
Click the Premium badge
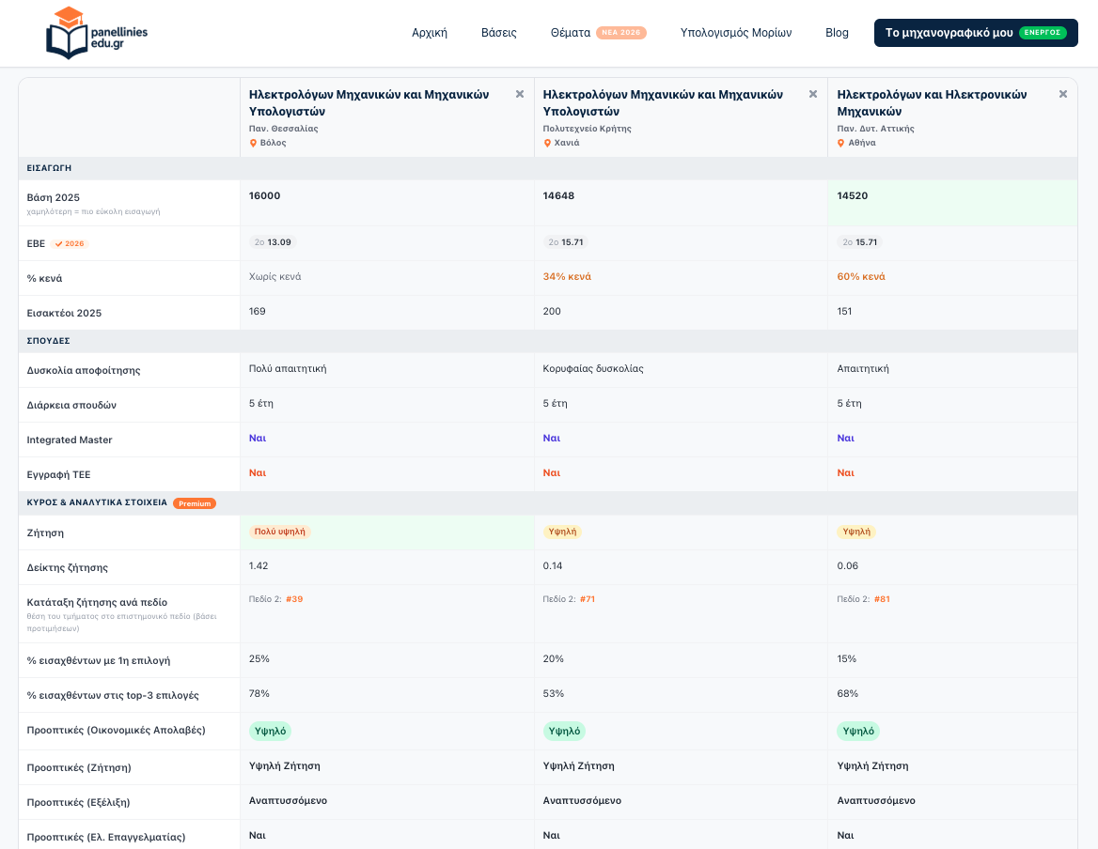coord(195,503)
